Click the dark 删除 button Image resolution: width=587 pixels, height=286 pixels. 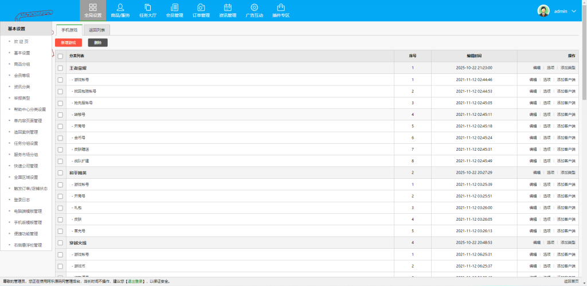click(x=97, y=42)
